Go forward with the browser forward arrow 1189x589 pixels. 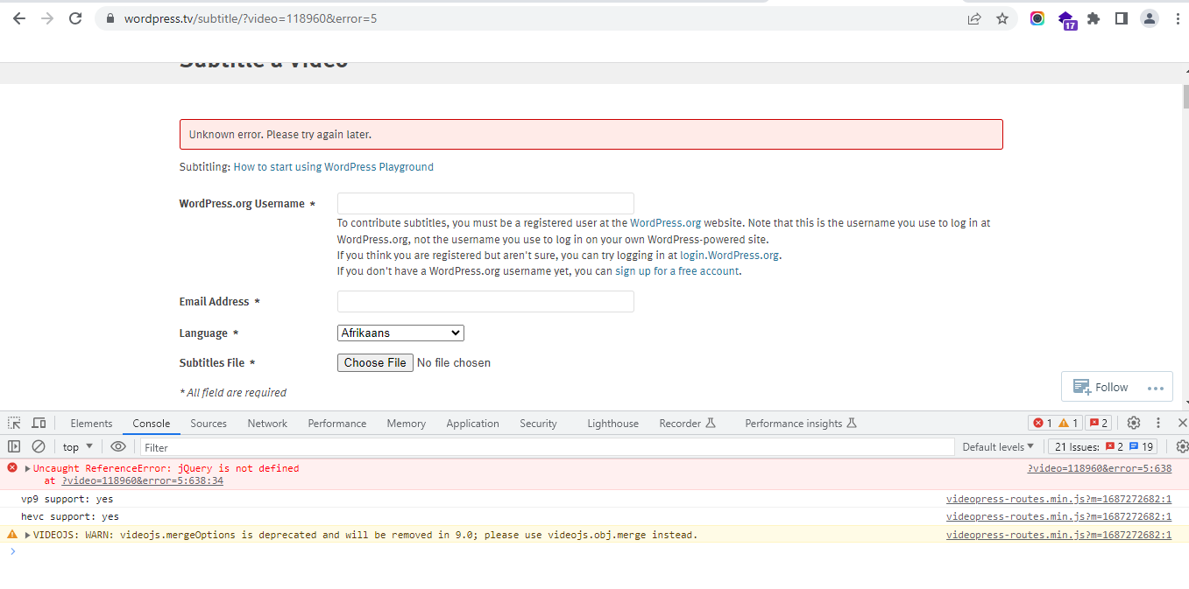pos(46,18)
